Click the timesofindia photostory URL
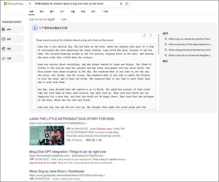The width and height of the screenshot is (219, 182). pos(66,156)
